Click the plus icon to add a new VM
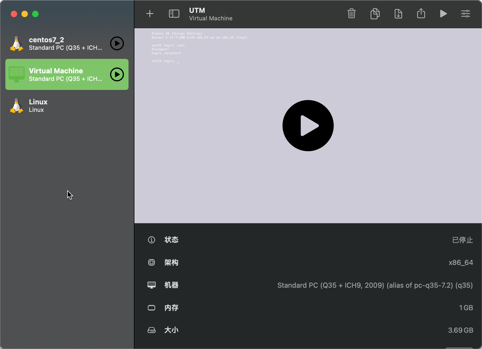The width and height of the screenshot is (482, 349). tap(150, 14)
